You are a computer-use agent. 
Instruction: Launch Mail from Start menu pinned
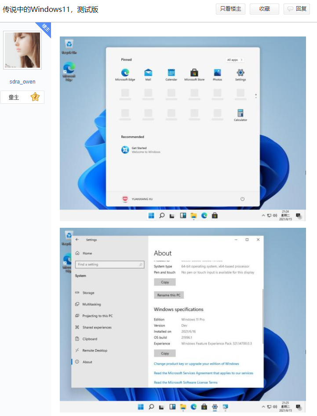[x=148, y=75]
